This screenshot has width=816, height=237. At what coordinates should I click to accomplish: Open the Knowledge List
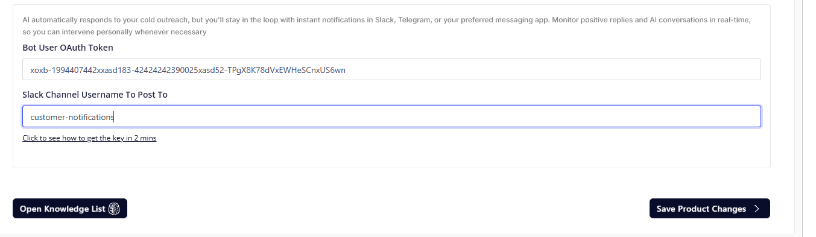[70, 209]
